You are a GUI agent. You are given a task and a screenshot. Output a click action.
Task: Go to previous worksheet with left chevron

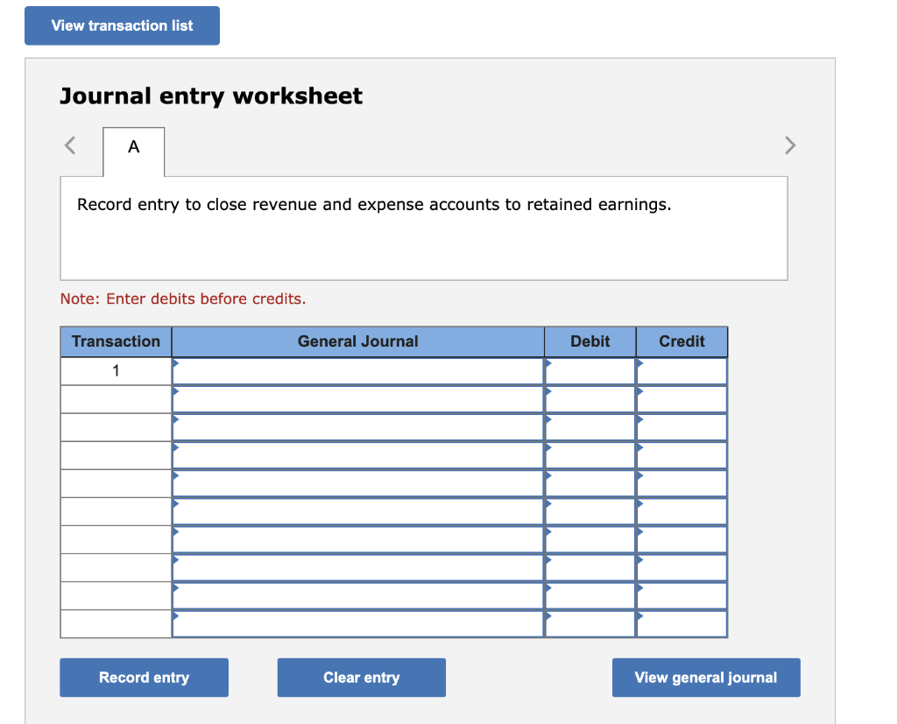tap(70, 145)
